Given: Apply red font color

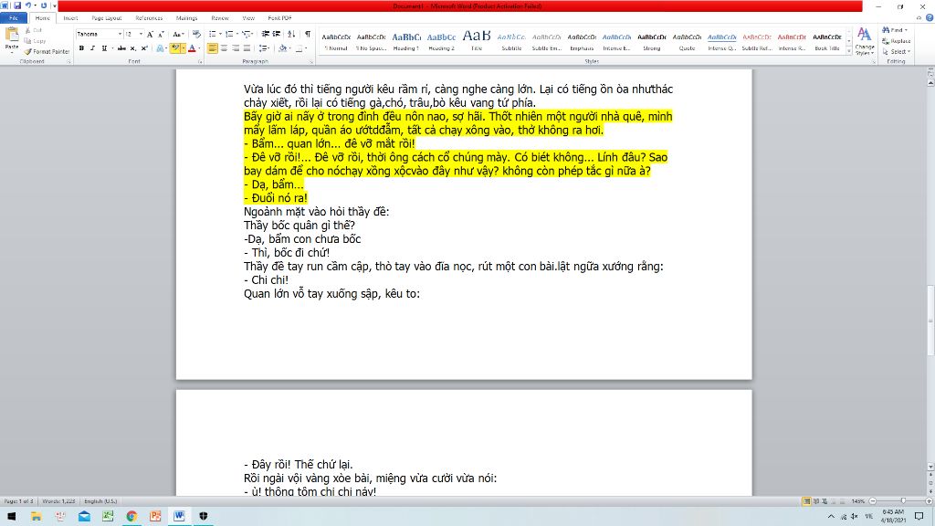Looking at the screenshot, I should pyautogui.click(x=192, y=48).
